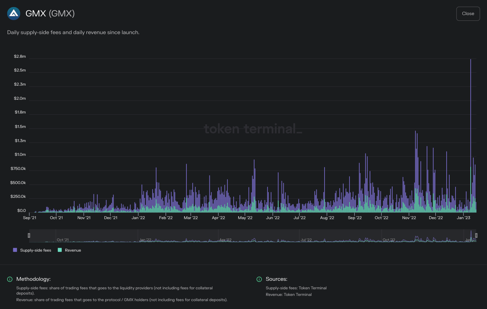Click the green Revenue legend swatch
Image resolution: width=487 pixels, height=309 pixels.
point(59,250)
